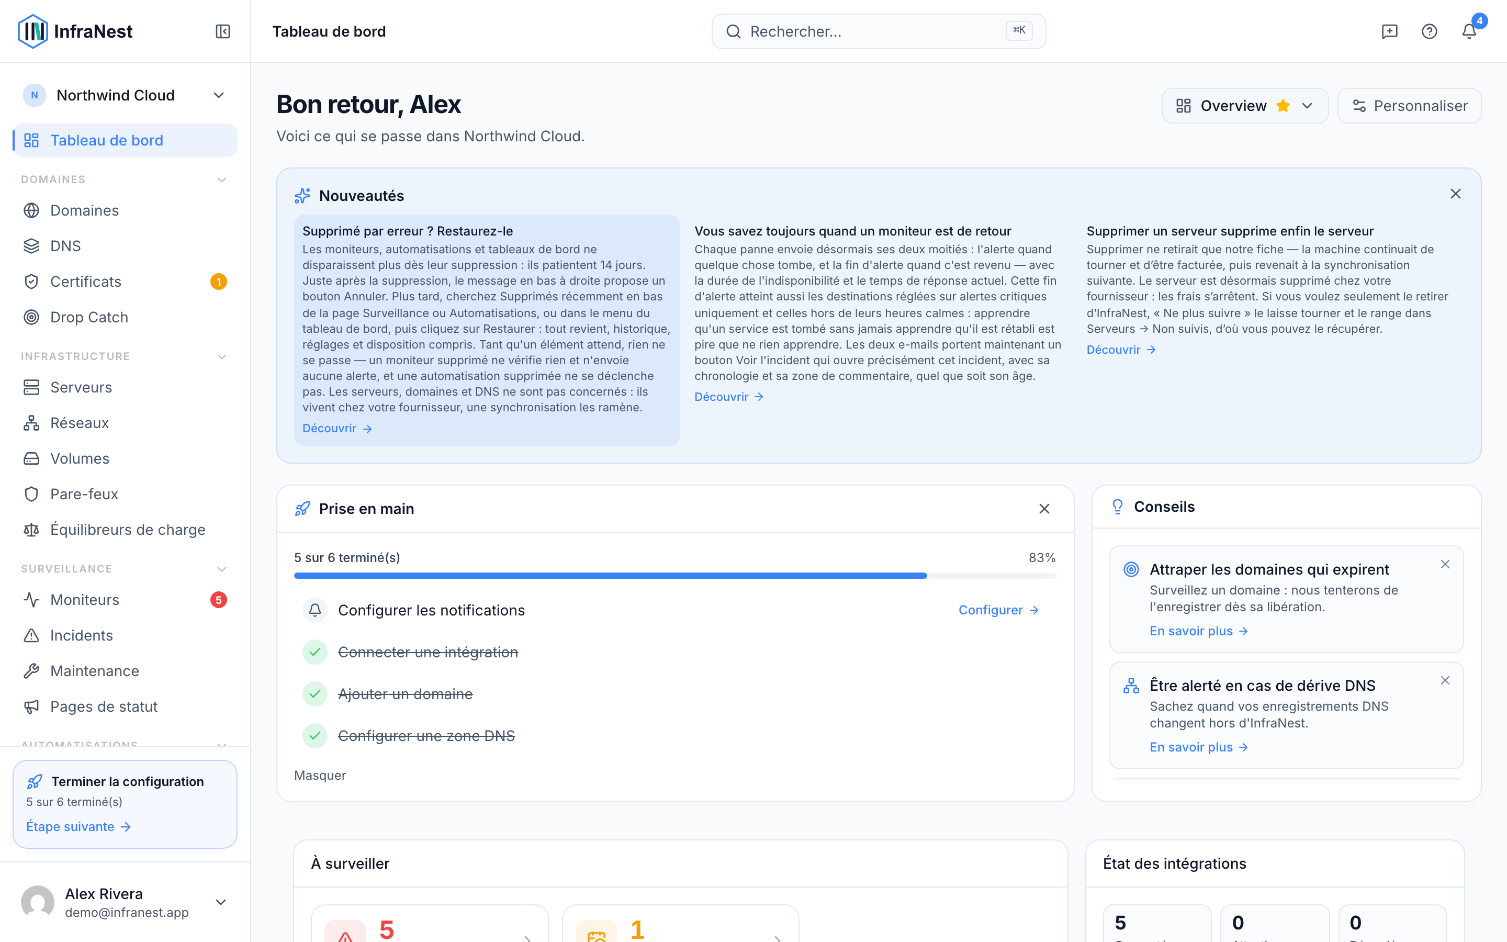Image resolution: width=1507 pixels, height=942 pixels.
Task: Toggle the Ajouter un domaine check mark
Action: [x=315, y=694]
